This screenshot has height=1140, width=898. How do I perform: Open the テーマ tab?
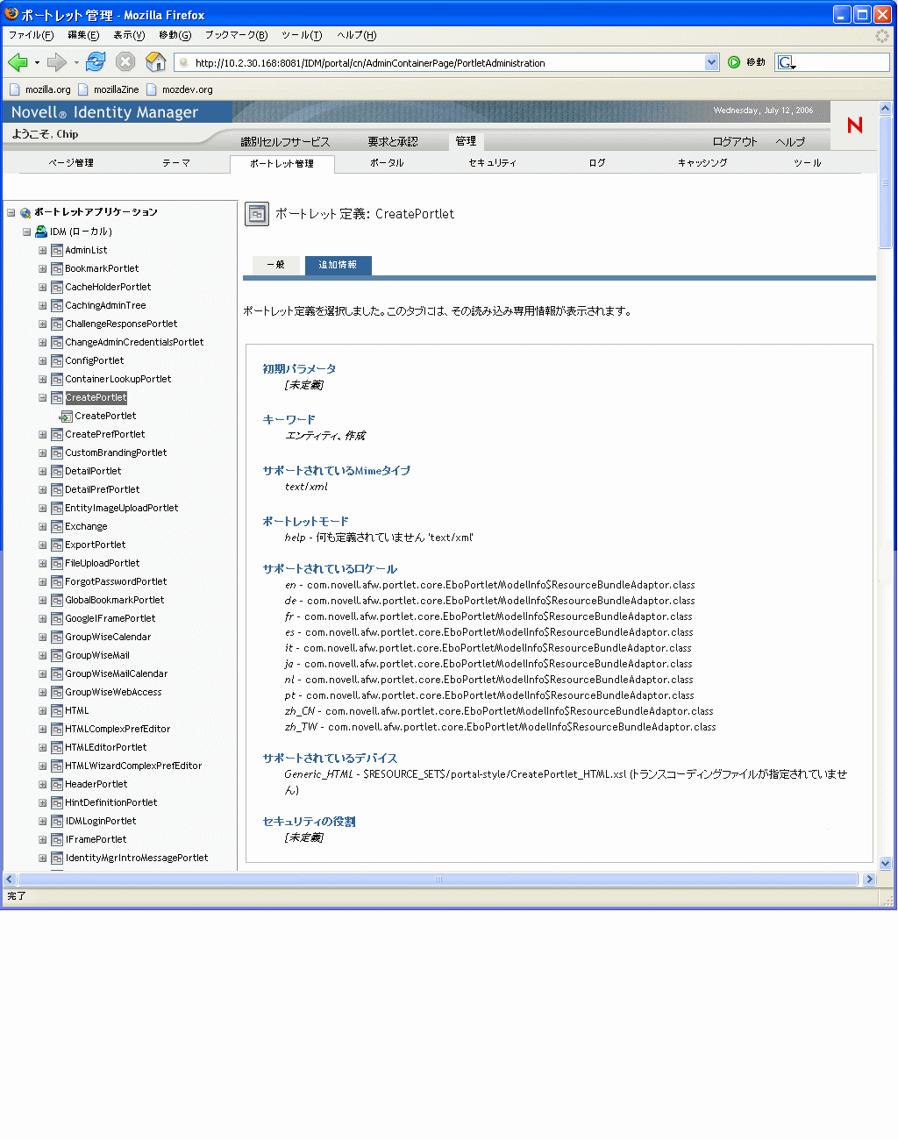pos(176,163)
